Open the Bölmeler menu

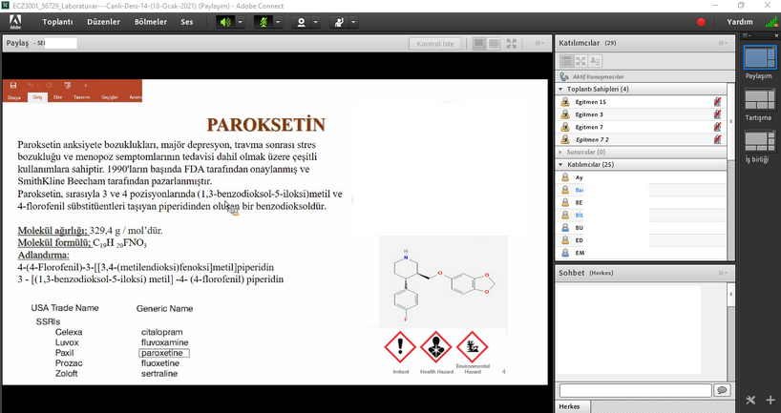tap(151, 21)
